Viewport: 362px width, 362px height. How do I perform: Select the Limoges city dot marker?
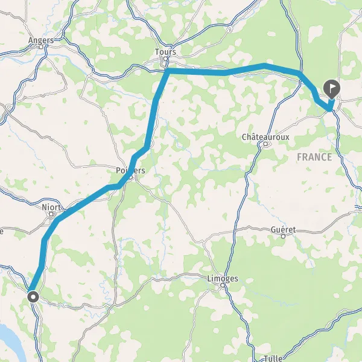point(222,285)
